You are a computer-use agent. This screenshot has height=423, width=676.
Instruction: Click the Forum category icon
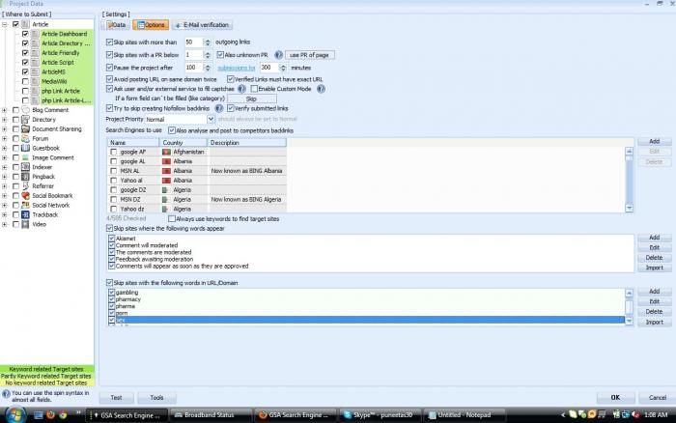25,138
